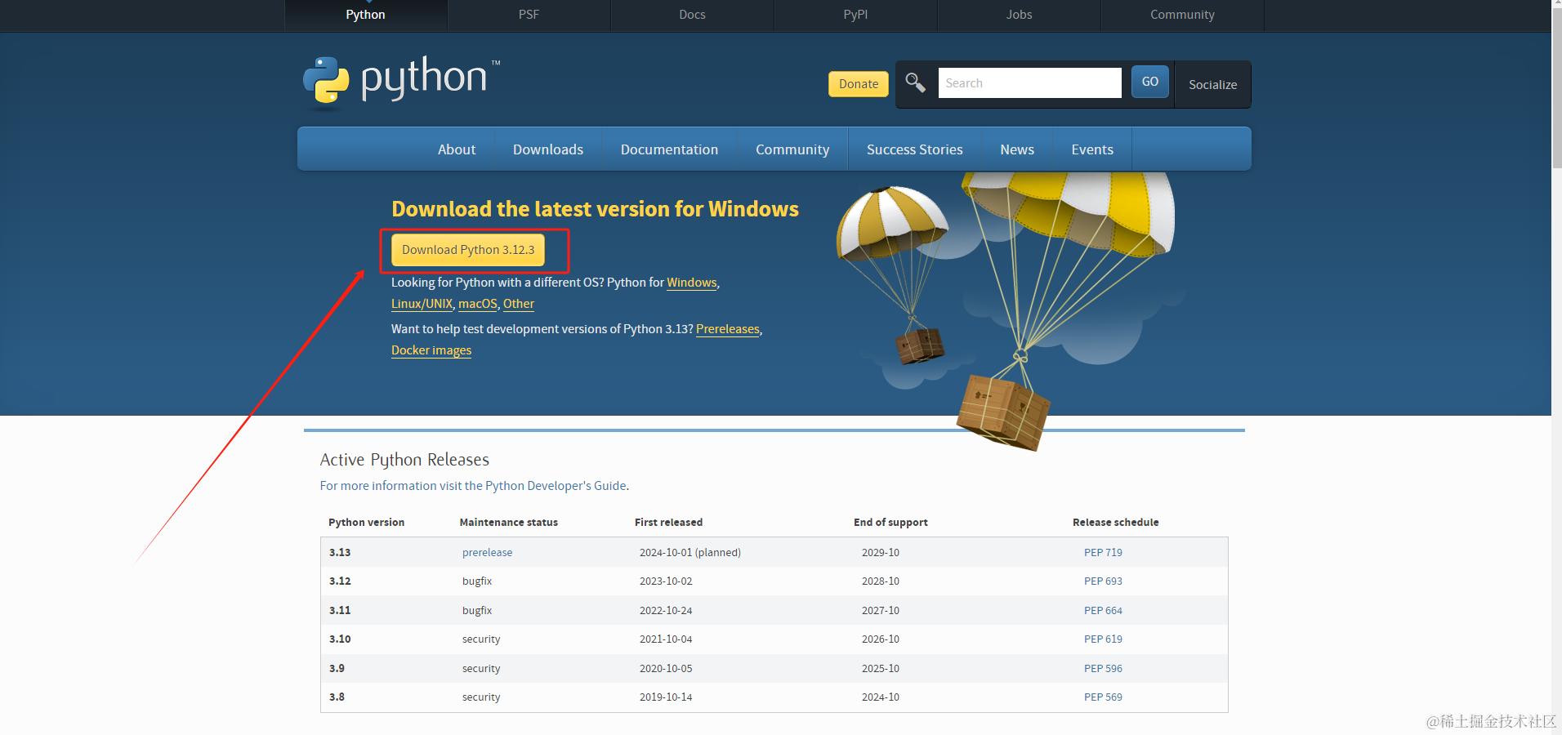Open the PEP 693 release schedule link
Image resolution: width=1562 pixels, height=735 pixels.
(1103, 581)
